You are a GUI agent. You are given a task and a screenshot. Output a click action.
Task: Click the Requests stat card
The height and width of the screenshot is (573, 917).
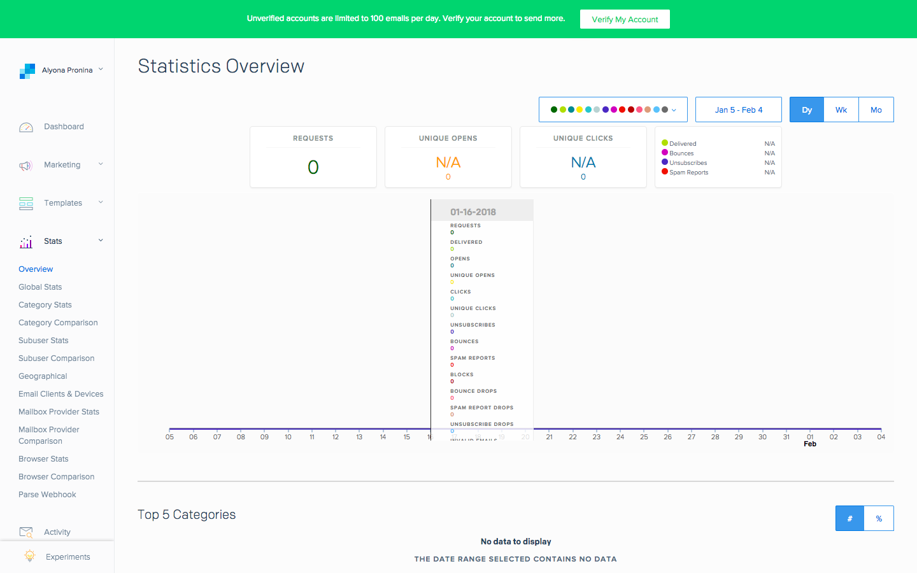click(313, 157)
